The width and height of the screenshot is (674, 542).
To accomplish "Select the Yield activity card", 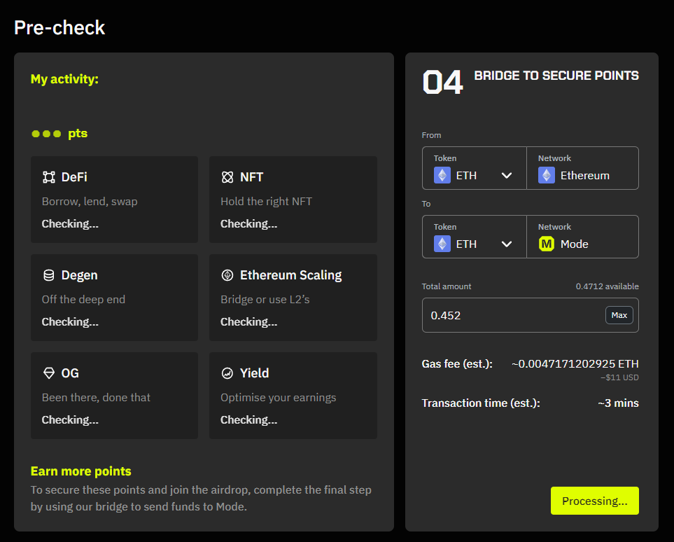I will pos(293,396).
